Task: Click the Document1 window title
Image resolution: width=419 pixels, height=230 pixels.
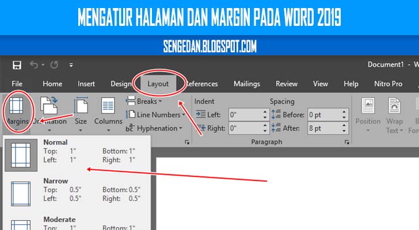Action: click(x=386, y=64)
